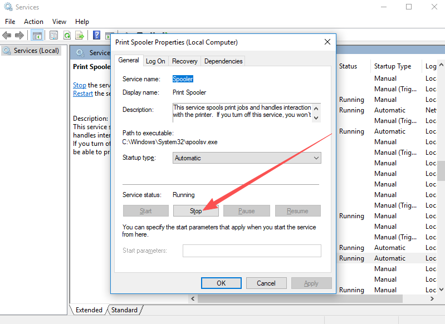Switch to the General tab
The width and height of the screenshot is (445, 324).
(x=129, y=60)
